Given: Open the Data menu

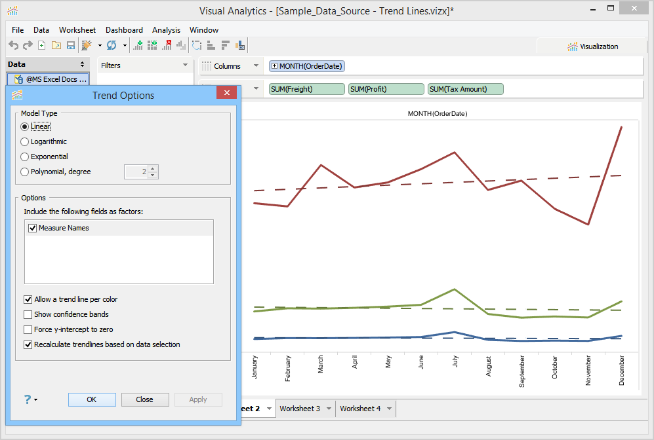Looking at the screenshot, I should pyautogui.click(x=41, y=30).
